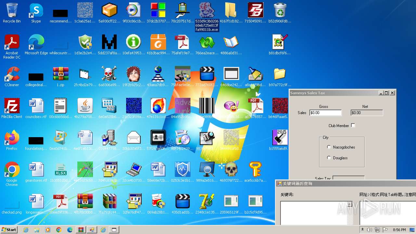The height and width of the screenshot is (234, 416).
Task: Select the 469376f722 skull icon
Action: (x=231, y=172)
